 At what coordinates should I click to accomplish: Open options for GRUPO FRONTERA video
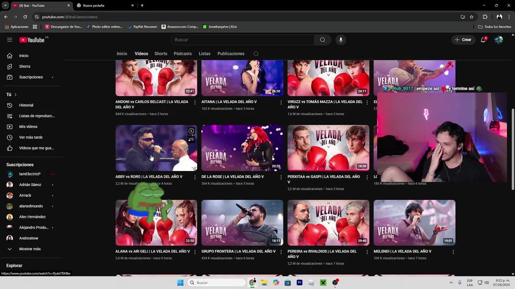coord(281,252)
